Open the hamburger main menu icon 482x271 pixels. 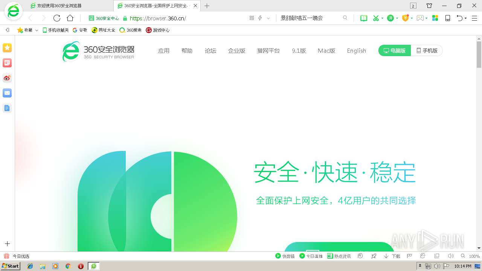pyautogui.click(x=474, y=18)
